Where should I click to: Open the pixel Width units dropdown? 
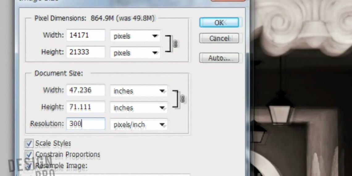[x=135, y=36]
